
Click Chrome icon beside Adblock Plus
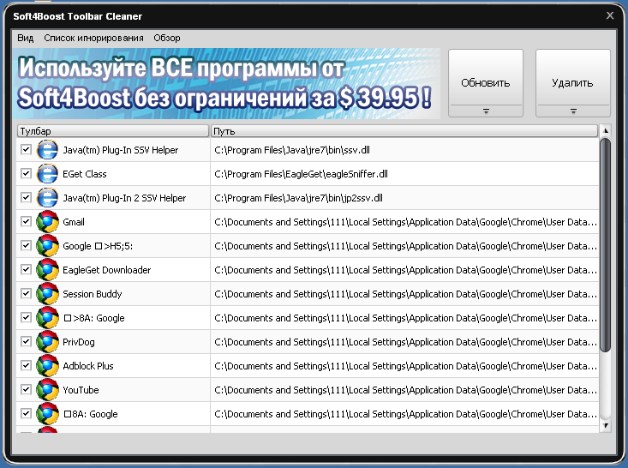click(47, 366)
